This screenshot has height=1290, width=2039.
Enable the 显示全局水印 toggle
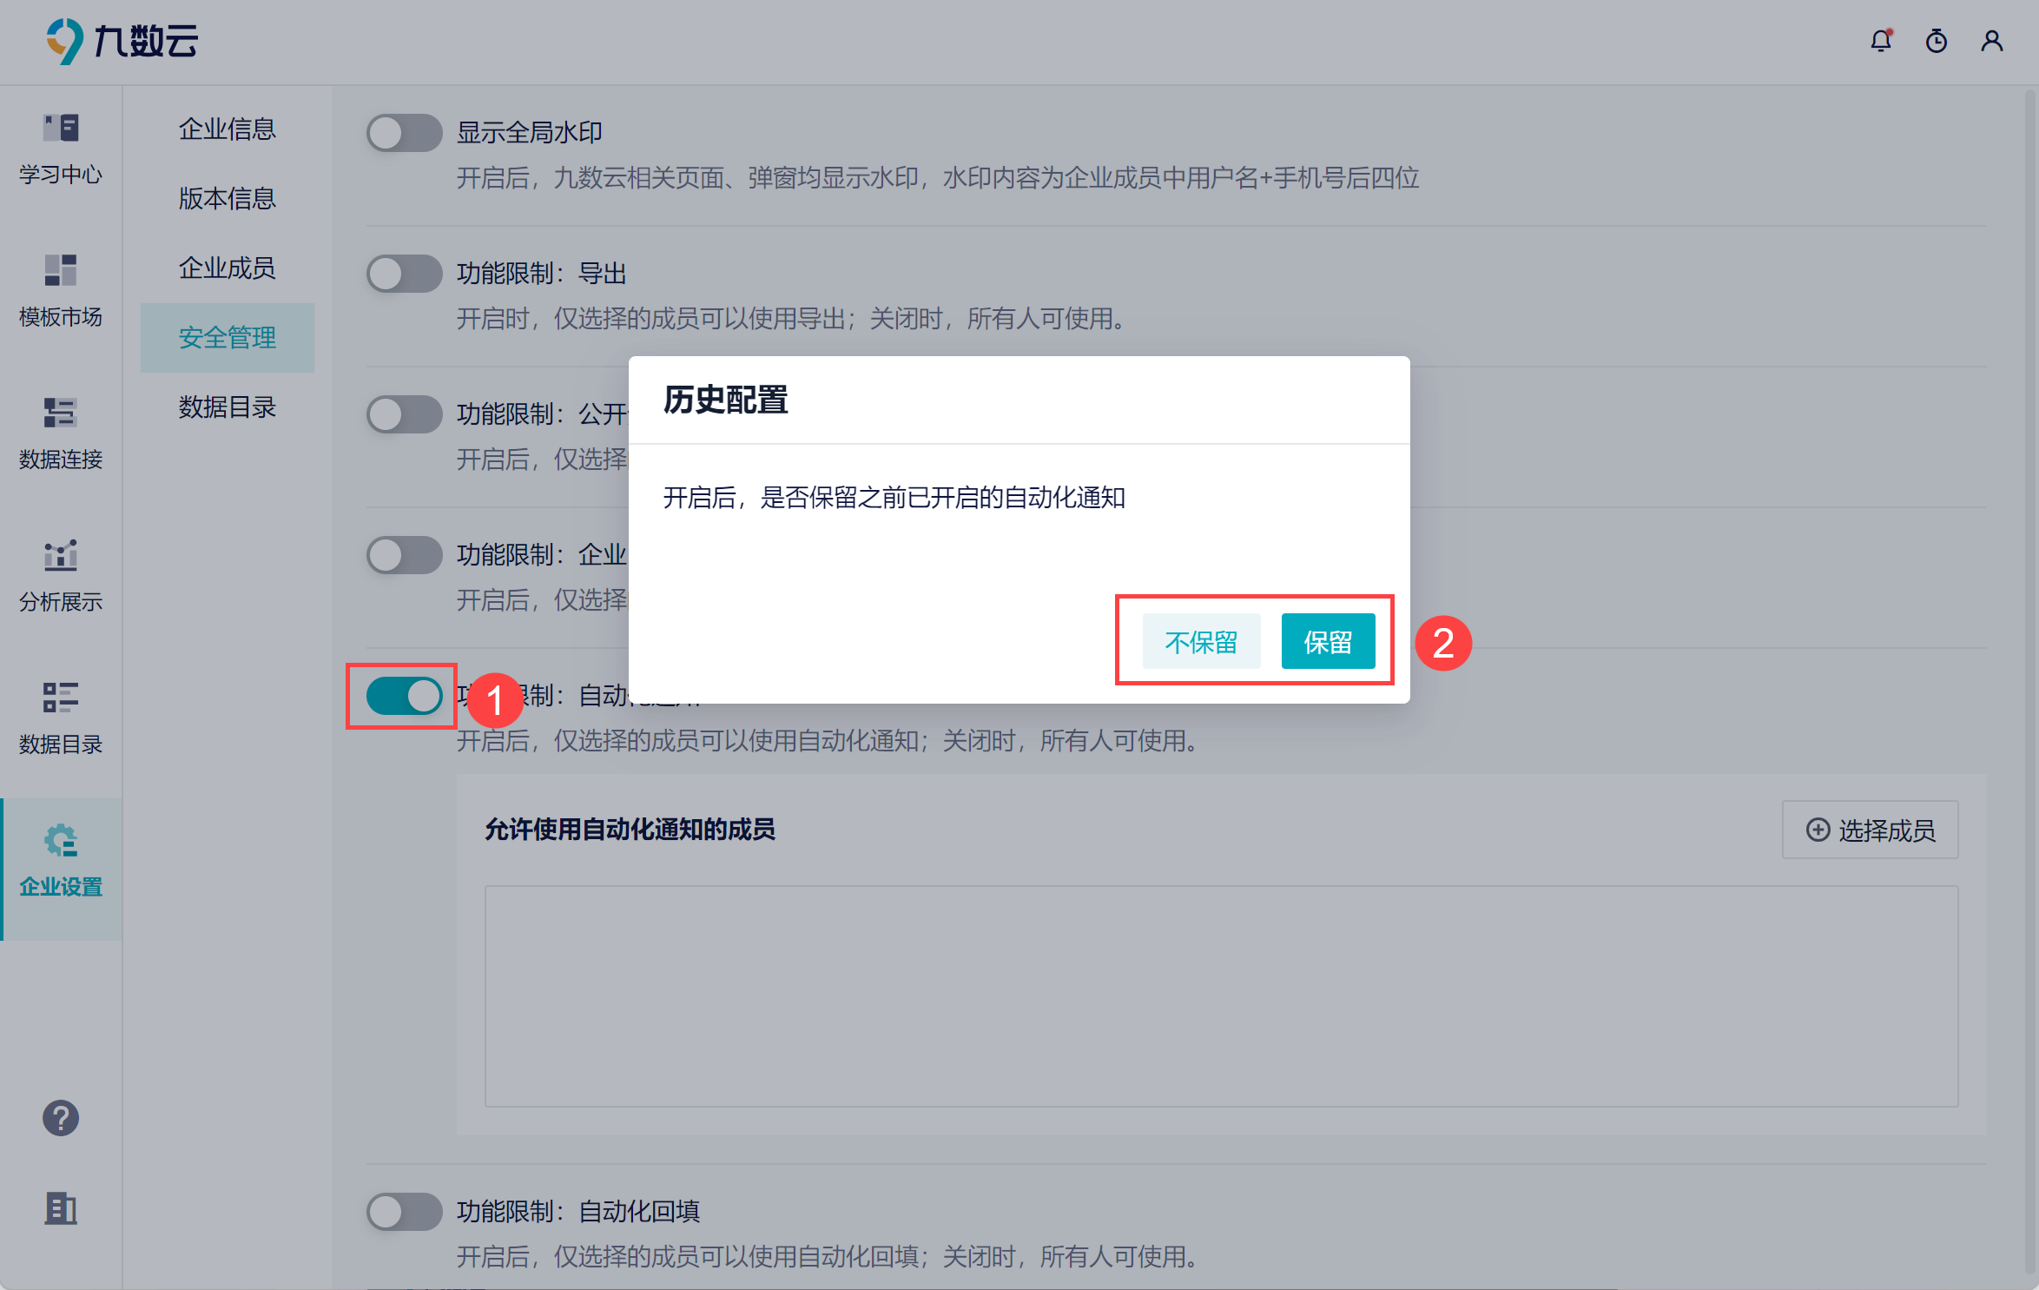pyautogui.click(x=404, y=133)
